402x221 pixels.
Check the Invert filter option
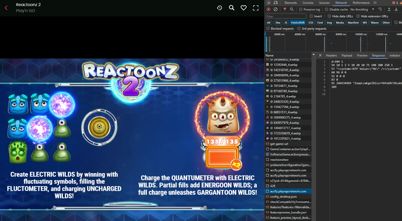click(311, 16)
